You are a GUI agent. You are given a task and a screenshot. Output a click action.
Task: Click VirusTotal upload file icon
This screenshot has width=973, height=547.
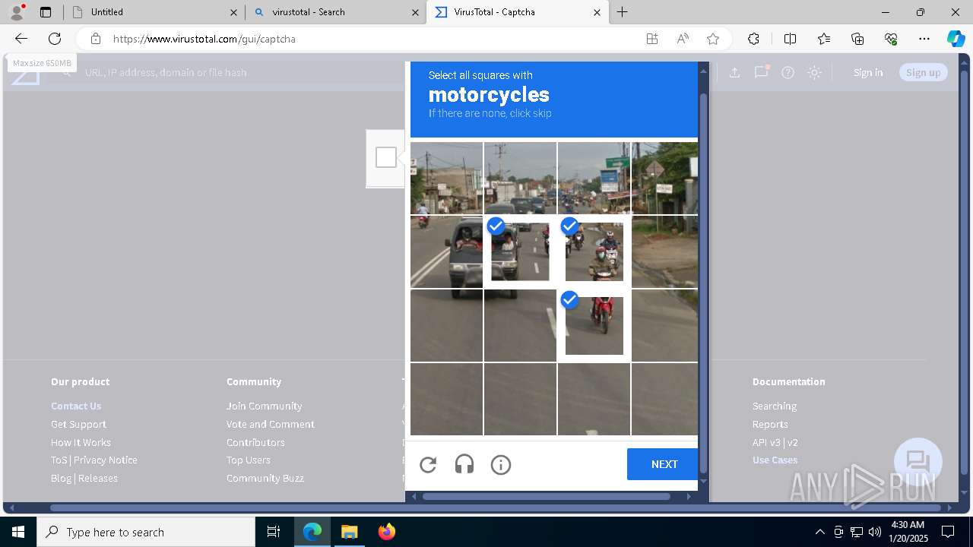tap(734, 72)
